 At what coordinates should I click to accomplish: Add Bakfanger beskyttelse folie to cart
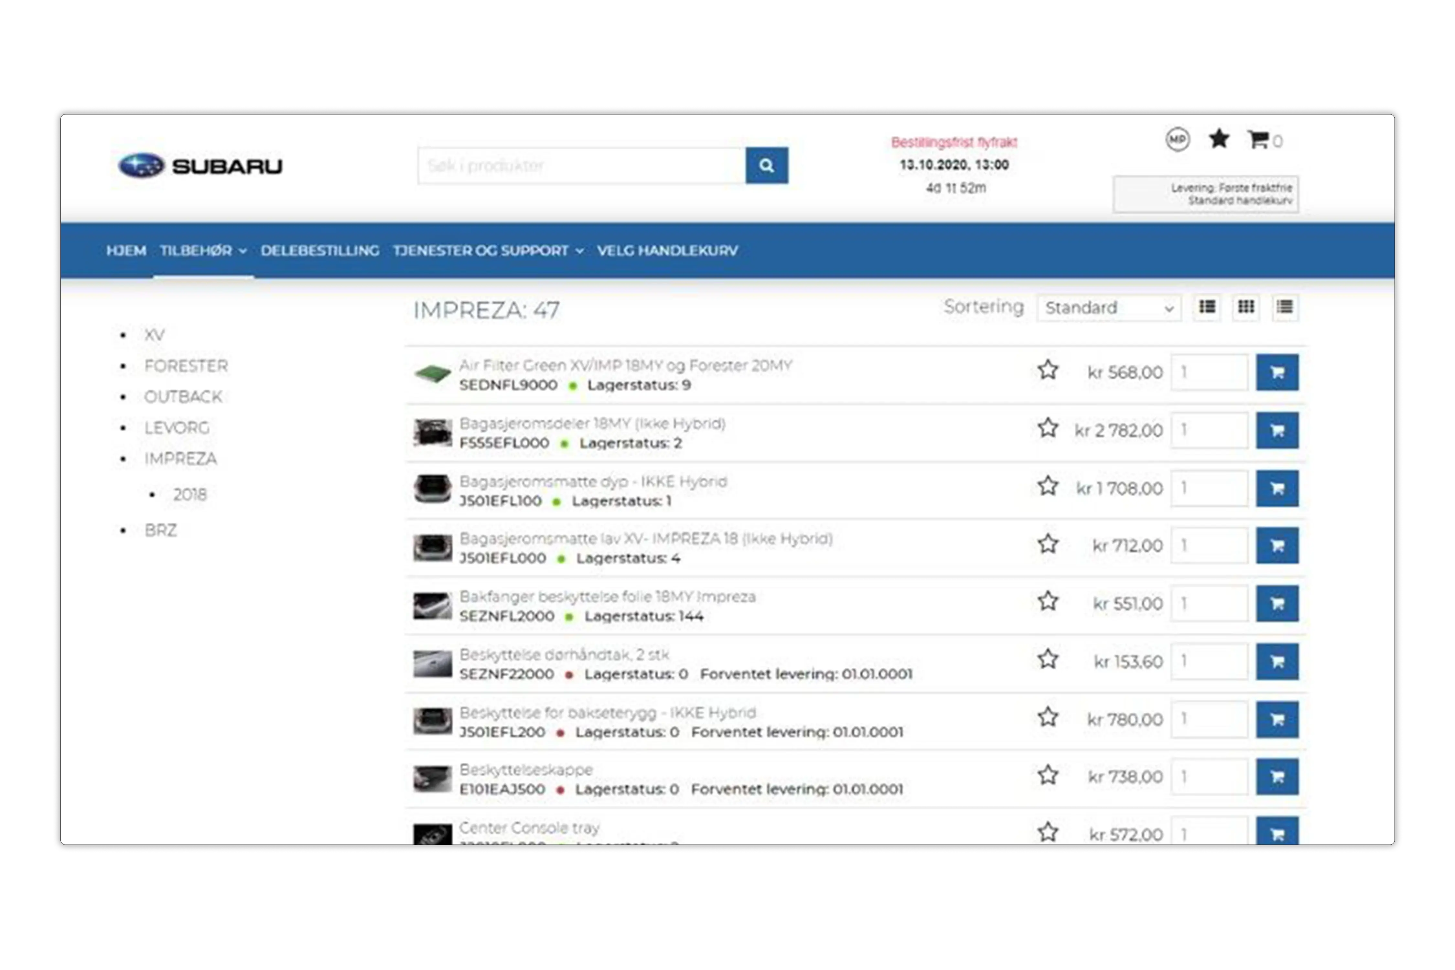(1277, 603)
